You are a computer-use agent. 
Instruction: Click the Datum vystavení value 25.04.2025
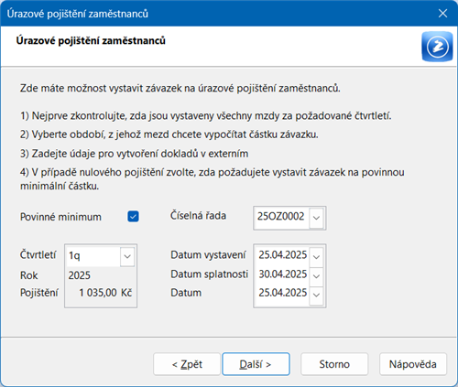click(x=282, y=255)
